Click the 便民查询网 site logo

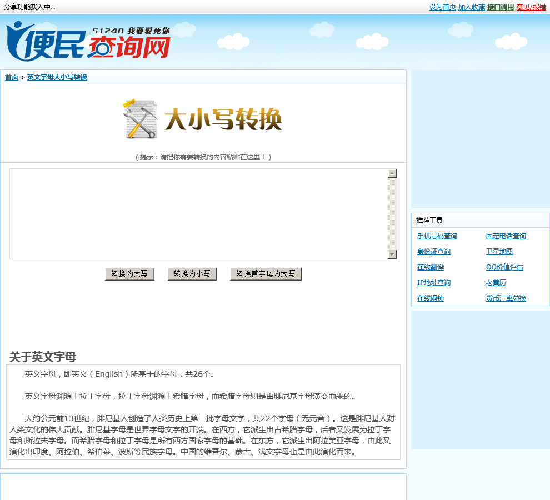[x=88, y=41]
